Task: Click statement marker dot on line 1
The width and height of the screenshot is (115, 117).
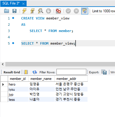Action: [x=13, y=18]
